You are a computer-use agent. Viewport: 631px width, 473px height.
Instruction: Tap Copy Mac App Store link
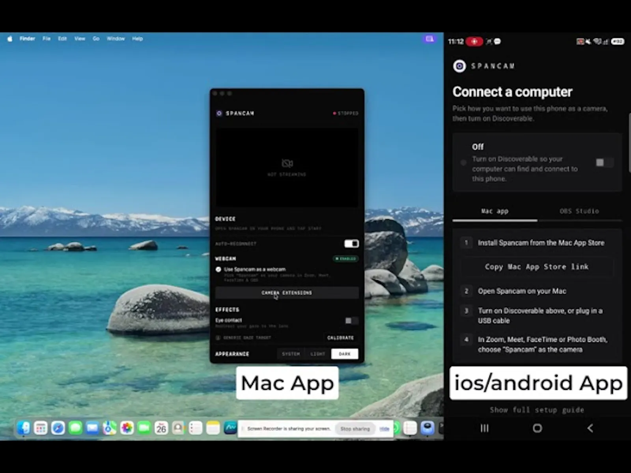click(x=537, y=267)
